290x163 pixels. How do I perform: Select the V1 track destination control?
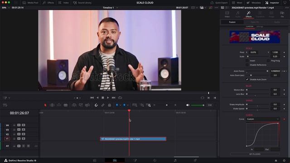pyautogui.click(x=7, y=139)
